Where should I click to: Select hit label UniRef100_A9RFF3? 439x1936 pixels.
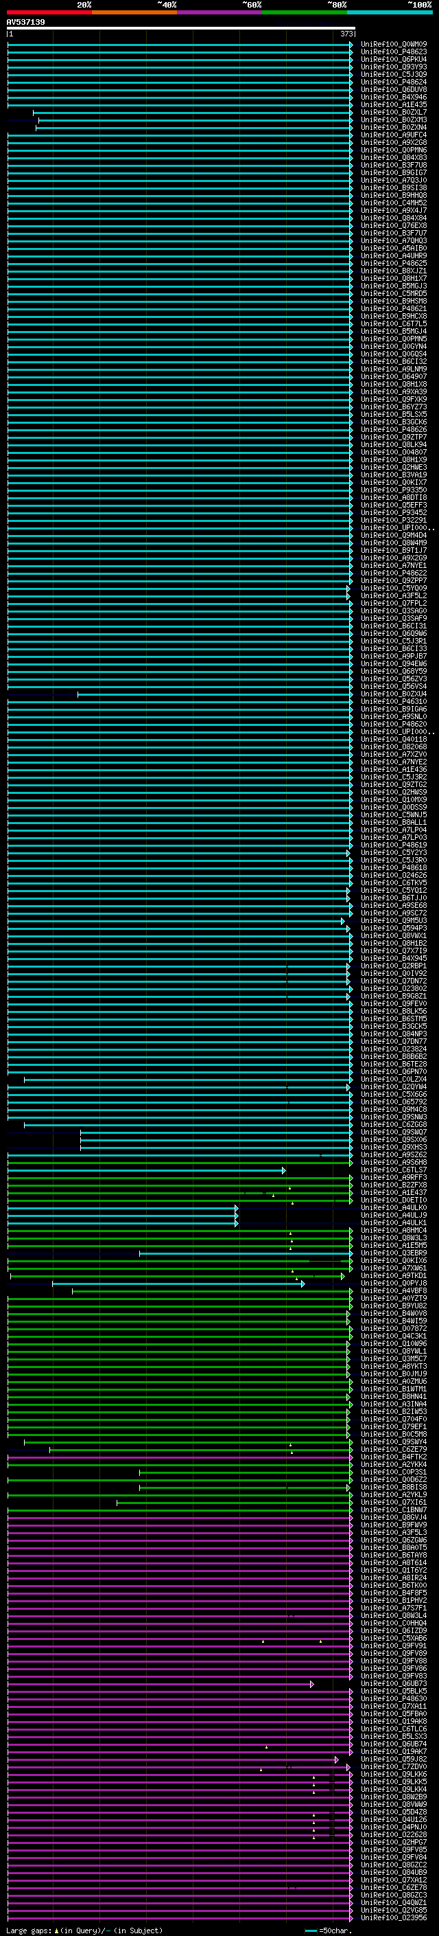(x=394, y=1178)
